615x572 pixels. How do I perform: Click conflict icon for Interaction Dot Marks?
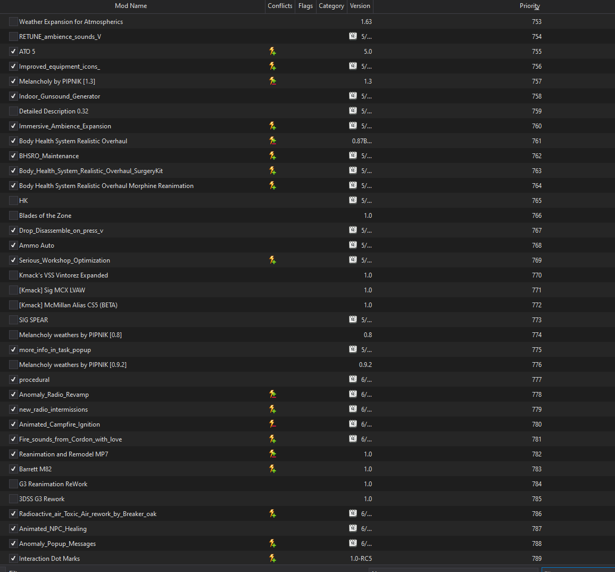[x=272, y=559]
